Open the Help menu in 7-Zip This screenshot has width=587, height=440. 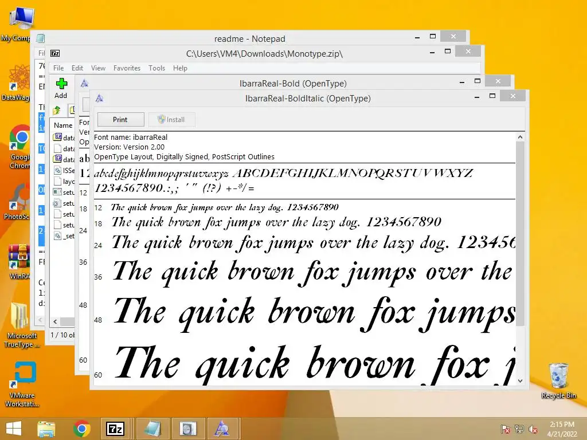click(x=180, y=68)
